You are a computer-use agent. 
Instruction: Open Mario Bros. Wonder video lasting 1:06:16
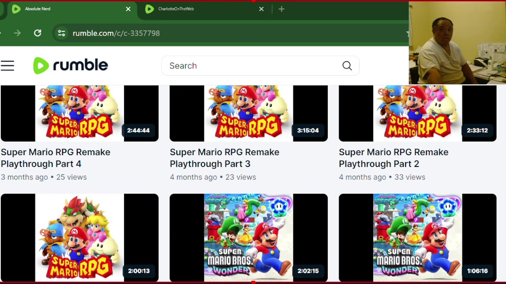(x=417, y=237)
